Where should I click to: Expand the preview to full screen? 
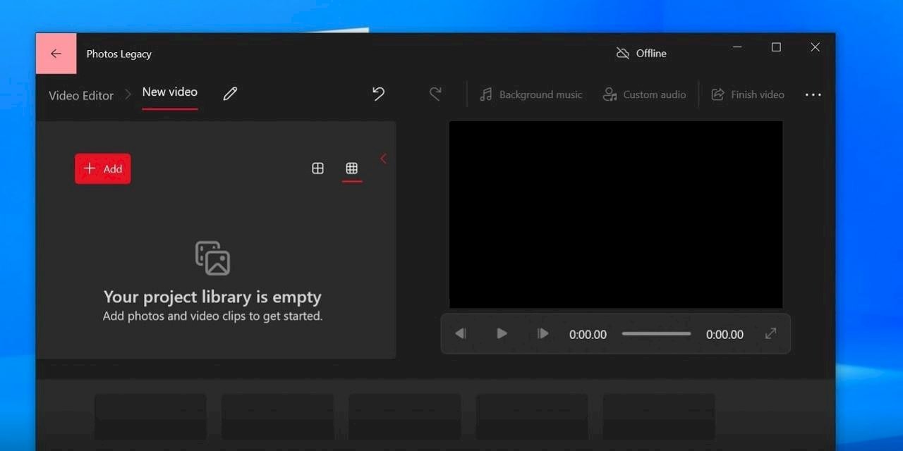(770, 333)
